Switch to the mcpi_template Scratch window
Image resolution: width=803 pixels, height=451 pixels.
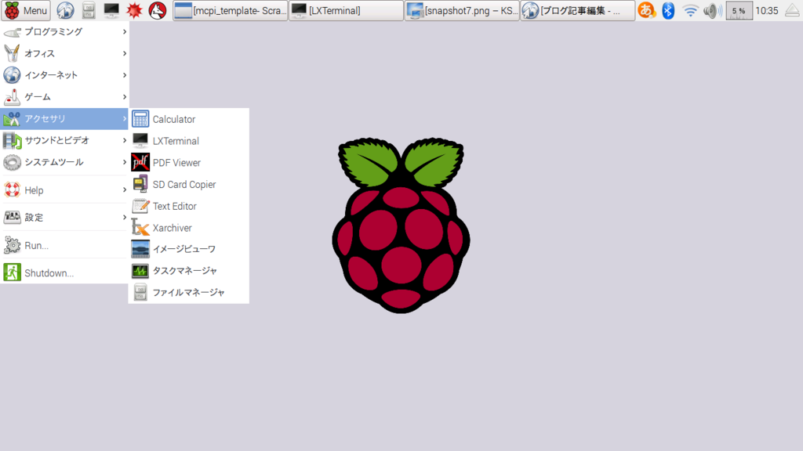click(x=231, y=10)
